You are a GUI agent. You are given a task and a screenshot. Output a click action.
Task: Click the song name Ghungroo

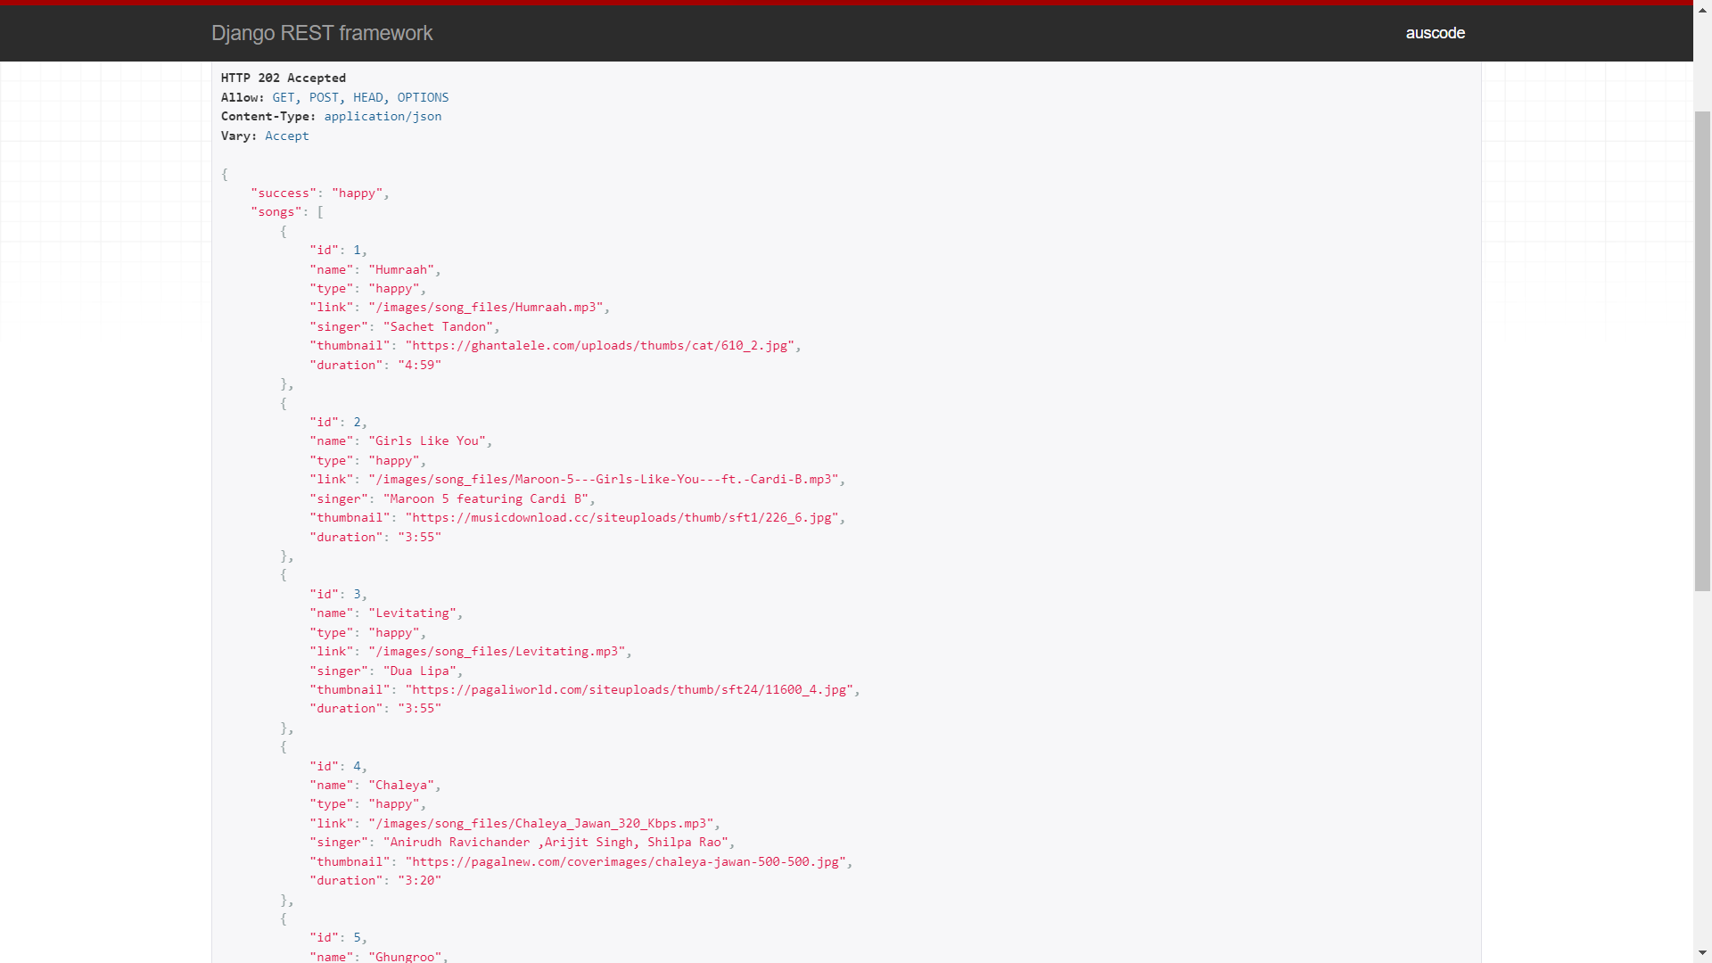point(404,956)
